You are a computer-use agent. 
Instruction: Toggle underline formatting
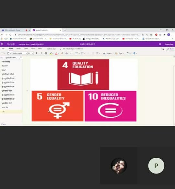pos(46,53)
